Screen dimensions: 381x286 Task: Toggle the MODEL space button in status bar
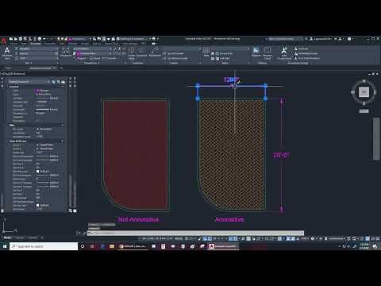(179, 238)
